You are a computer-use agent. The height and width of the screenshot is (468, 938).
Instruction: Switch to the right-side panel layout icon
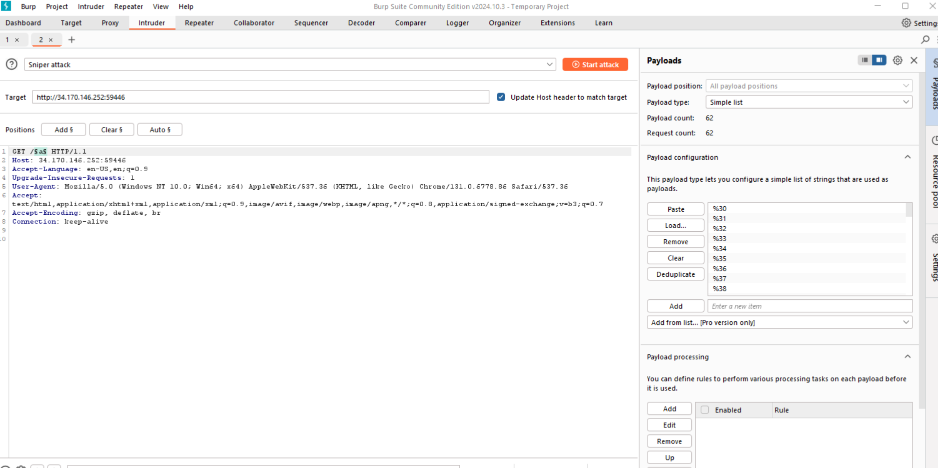click(879, 60)
